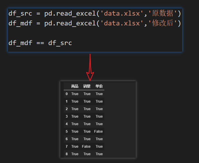This screenshot has width=199, height=163.
Task: Select the False cell in row 5
Action: [x=98, y=131]
